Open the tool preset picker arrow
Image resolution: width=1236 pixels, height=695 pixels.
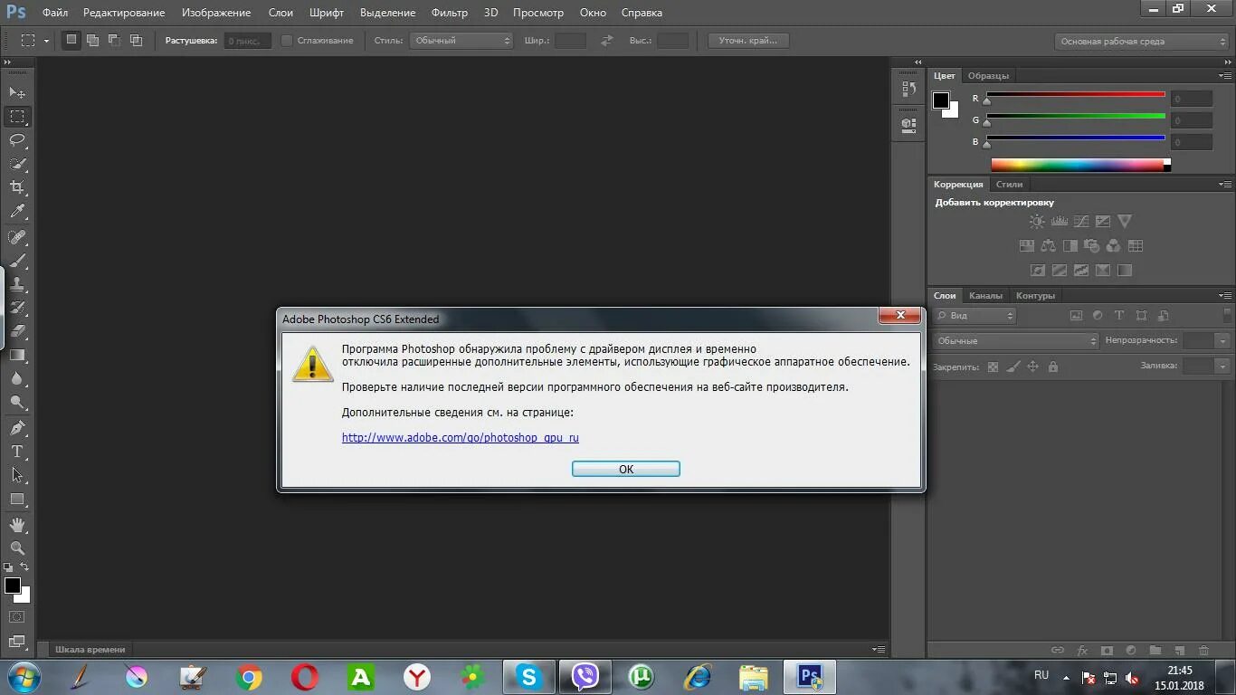tap(46, 41)
